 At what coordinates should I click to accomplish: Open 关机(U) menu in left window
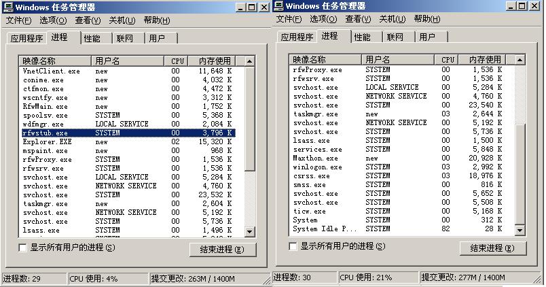122,20
